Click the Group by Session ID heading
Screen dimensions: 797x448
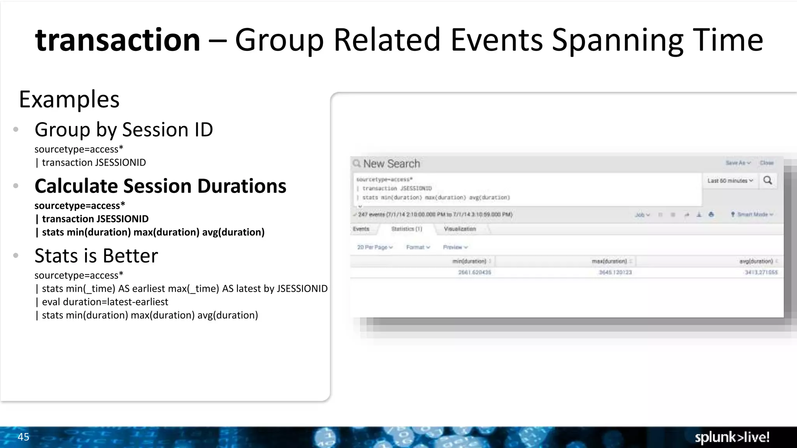(x=124, y=130)
